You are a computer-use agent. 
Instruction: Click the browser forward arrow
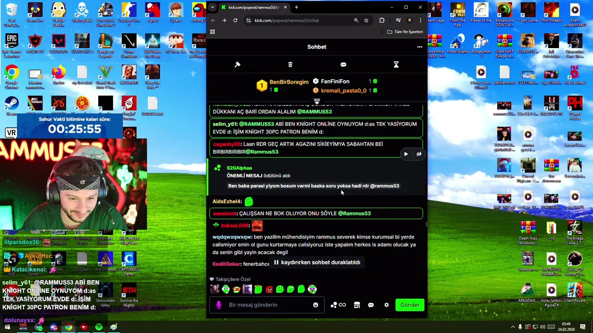(x=224, y=20)
